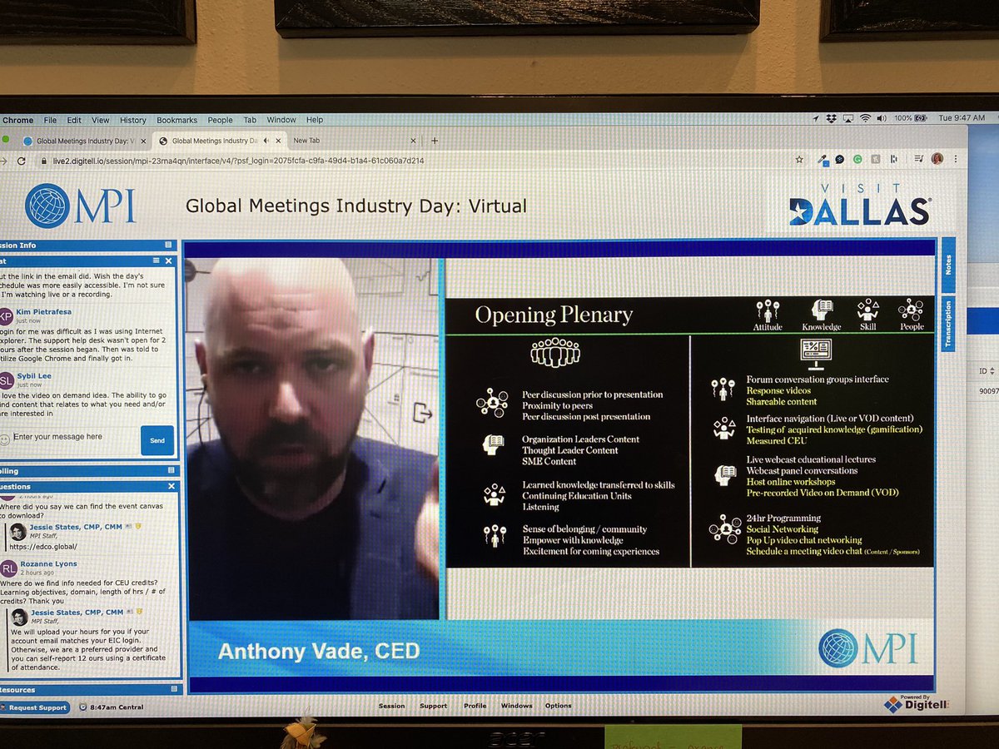Open the Session menu in bottom bar
Viewport: 999px width, 749px height.
coord(391,706)
